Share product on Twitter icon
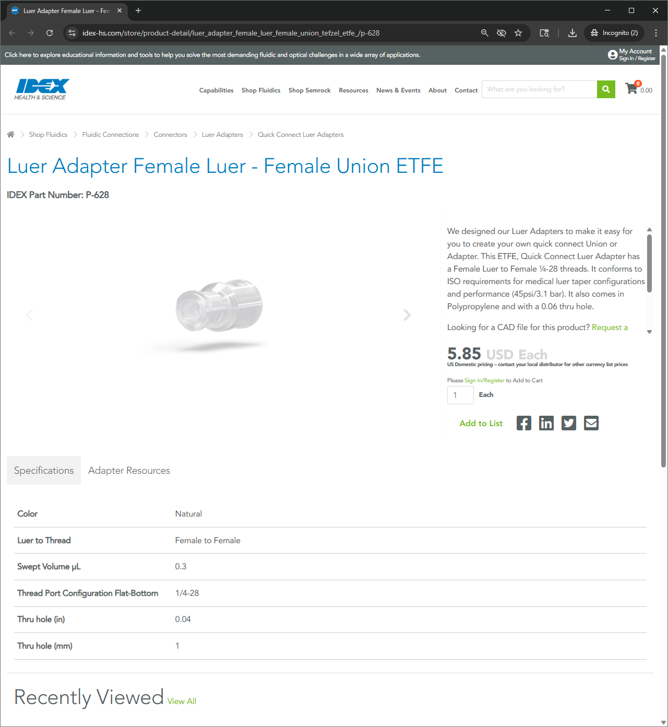The width and height of the screenshot is (668, 727). [x=569, y=423]
